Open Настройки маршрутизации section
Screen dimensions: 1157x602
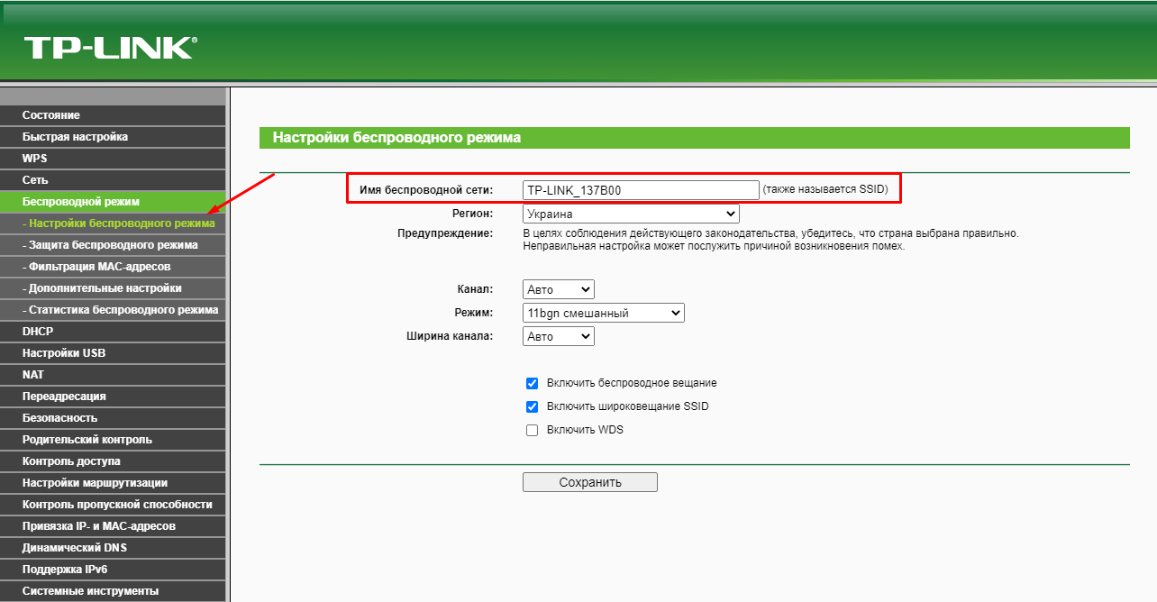click(x=113, y=483)
